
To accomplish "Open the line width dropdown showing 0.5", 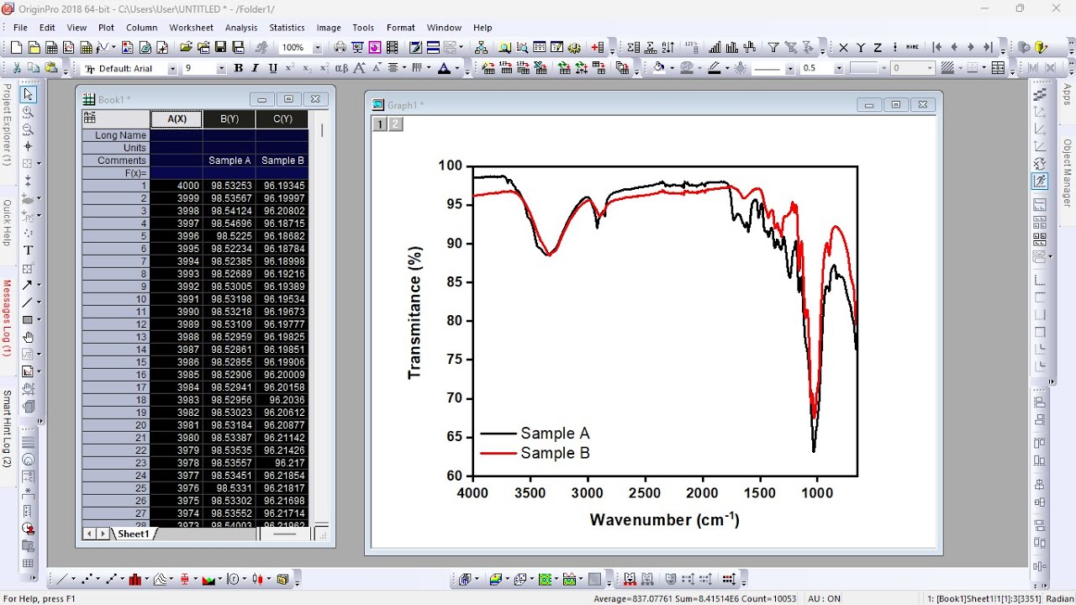I will pyautogui.click(x=838, y=69).
